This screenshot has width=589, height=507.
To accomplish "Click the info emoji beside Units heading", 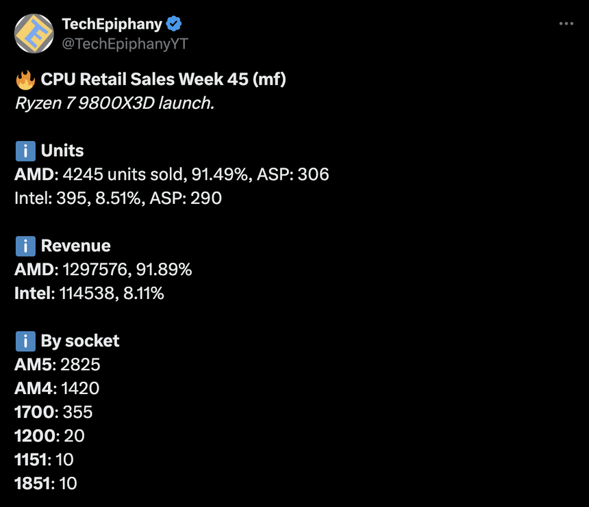I will 25,151.
